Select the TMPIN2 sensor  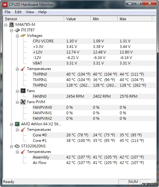94,85
